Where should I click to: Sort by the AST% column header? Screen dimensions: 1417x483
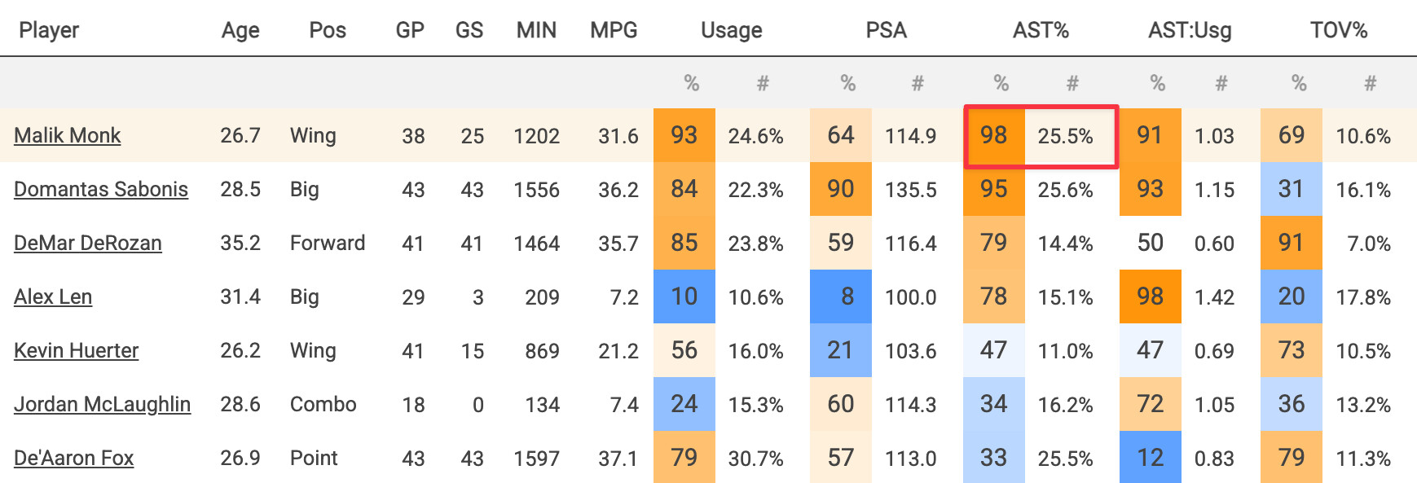pos(1041,30)
